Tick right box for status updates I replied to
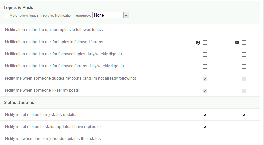Viewport: 264px width, 145px height. (244, 127)
